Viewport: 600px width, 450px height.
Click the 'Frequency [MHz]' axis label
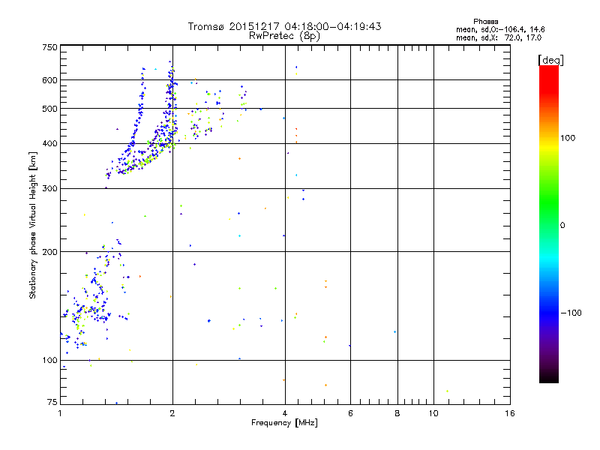coord(284,423)
